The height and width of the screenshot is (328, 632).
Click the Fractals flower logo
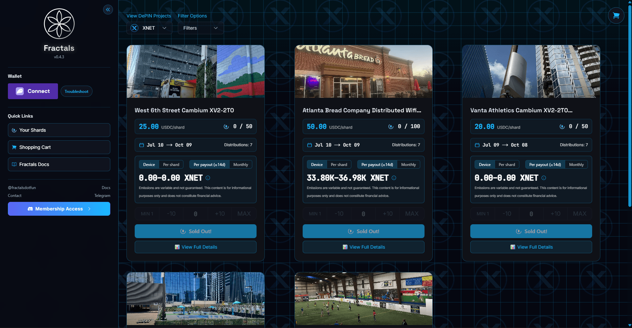pyautogui.click(x=59, y=24)
